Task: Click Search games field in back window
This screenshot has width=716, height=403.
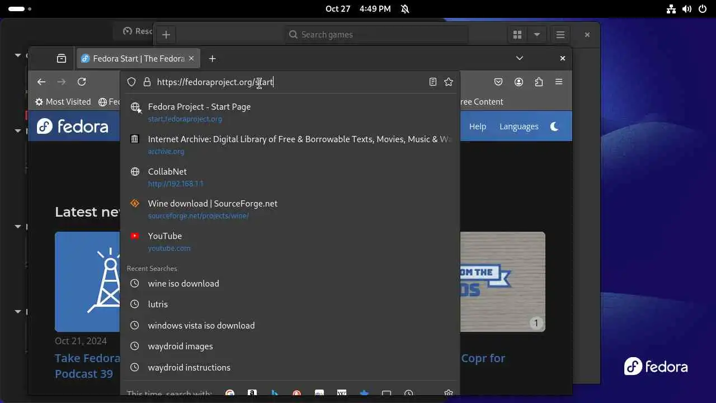Action: point(376,35)
